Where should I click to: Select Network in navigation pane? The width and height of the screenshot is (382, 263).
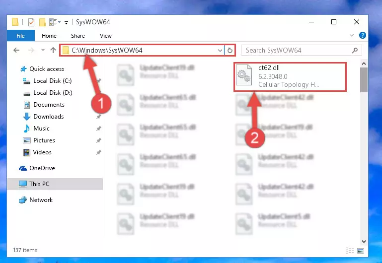[x=36, y=200]
